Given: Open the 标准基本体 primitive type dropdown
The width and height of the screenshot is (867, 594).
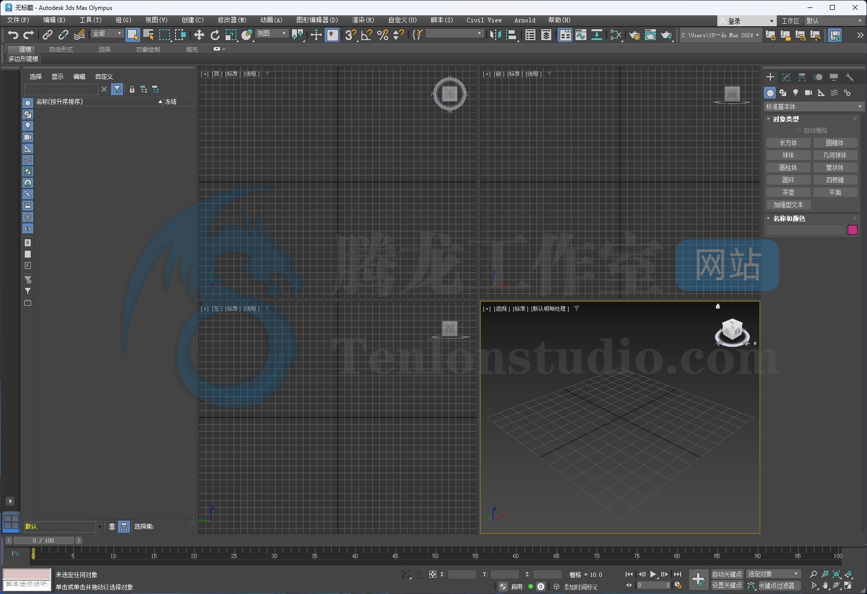Looking at the screenshot, I should click(813, 107).
